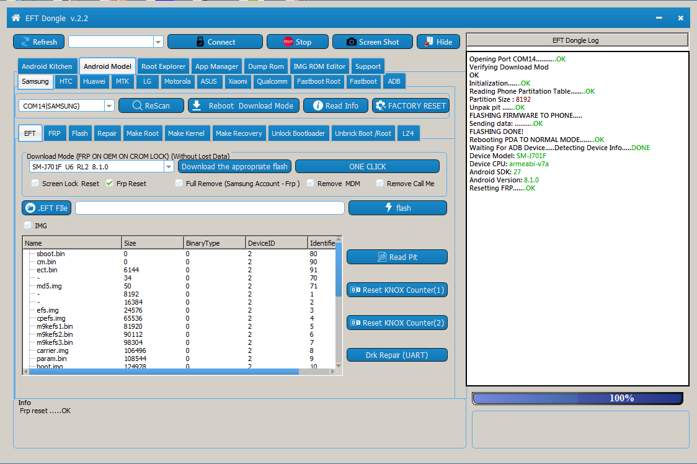Image resolution: width=697 pixels, height=464 pixels.
Task: Click the BinaryType column header
Action: coord(215,243)
